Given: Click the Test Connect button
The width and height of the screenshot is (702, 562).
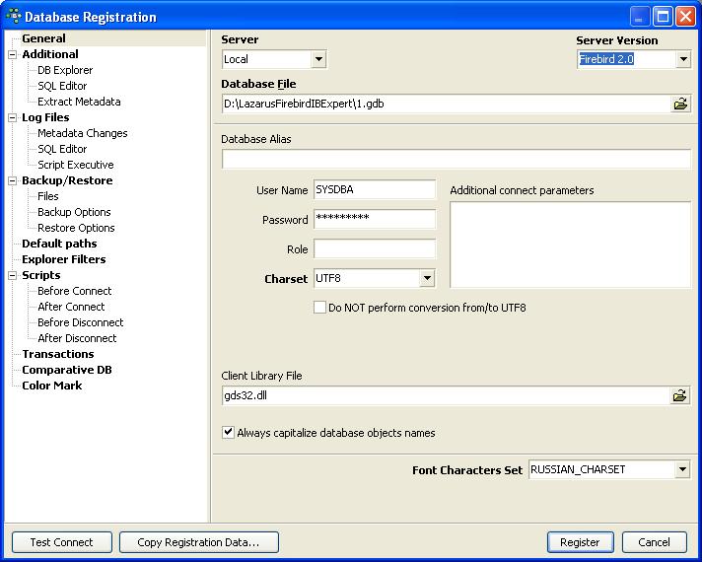Looking at the screenshot, I should click(62, 542).
